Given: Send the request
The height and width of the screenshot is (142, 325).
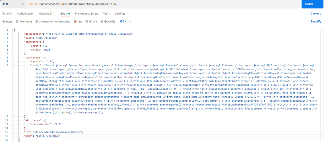Looking at the screenshot, I should pyautogui.click(x=309, y=4).
